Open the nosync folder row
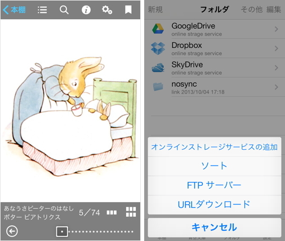This screenshot has width=285, height=241. point(215,87)
